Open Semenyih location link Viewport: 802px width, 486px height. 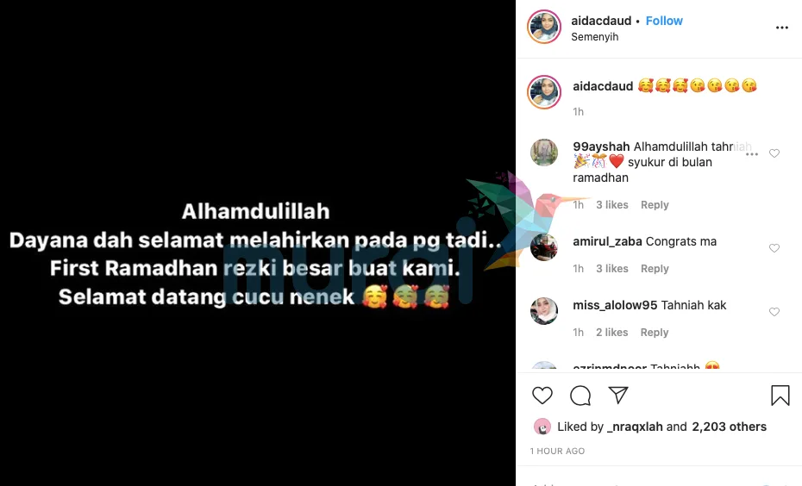(x=594, y=37)
